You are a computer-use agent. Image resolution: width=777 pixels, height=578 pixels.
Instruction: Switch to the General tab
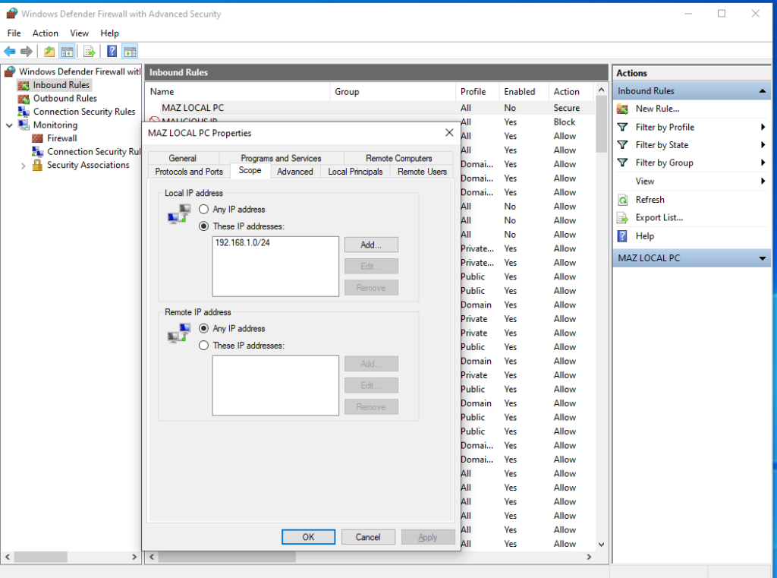[x=182, y=158]
